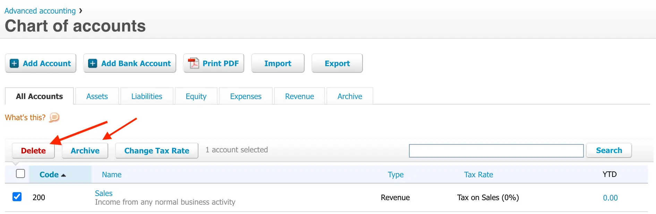
Task: Toggle the select-all checkbox in table header
Action: 20,173
